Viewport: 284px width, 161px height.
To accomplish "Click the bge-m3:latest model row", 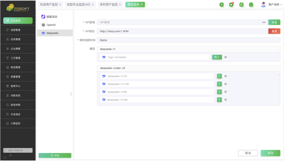I will pos(154,57).
